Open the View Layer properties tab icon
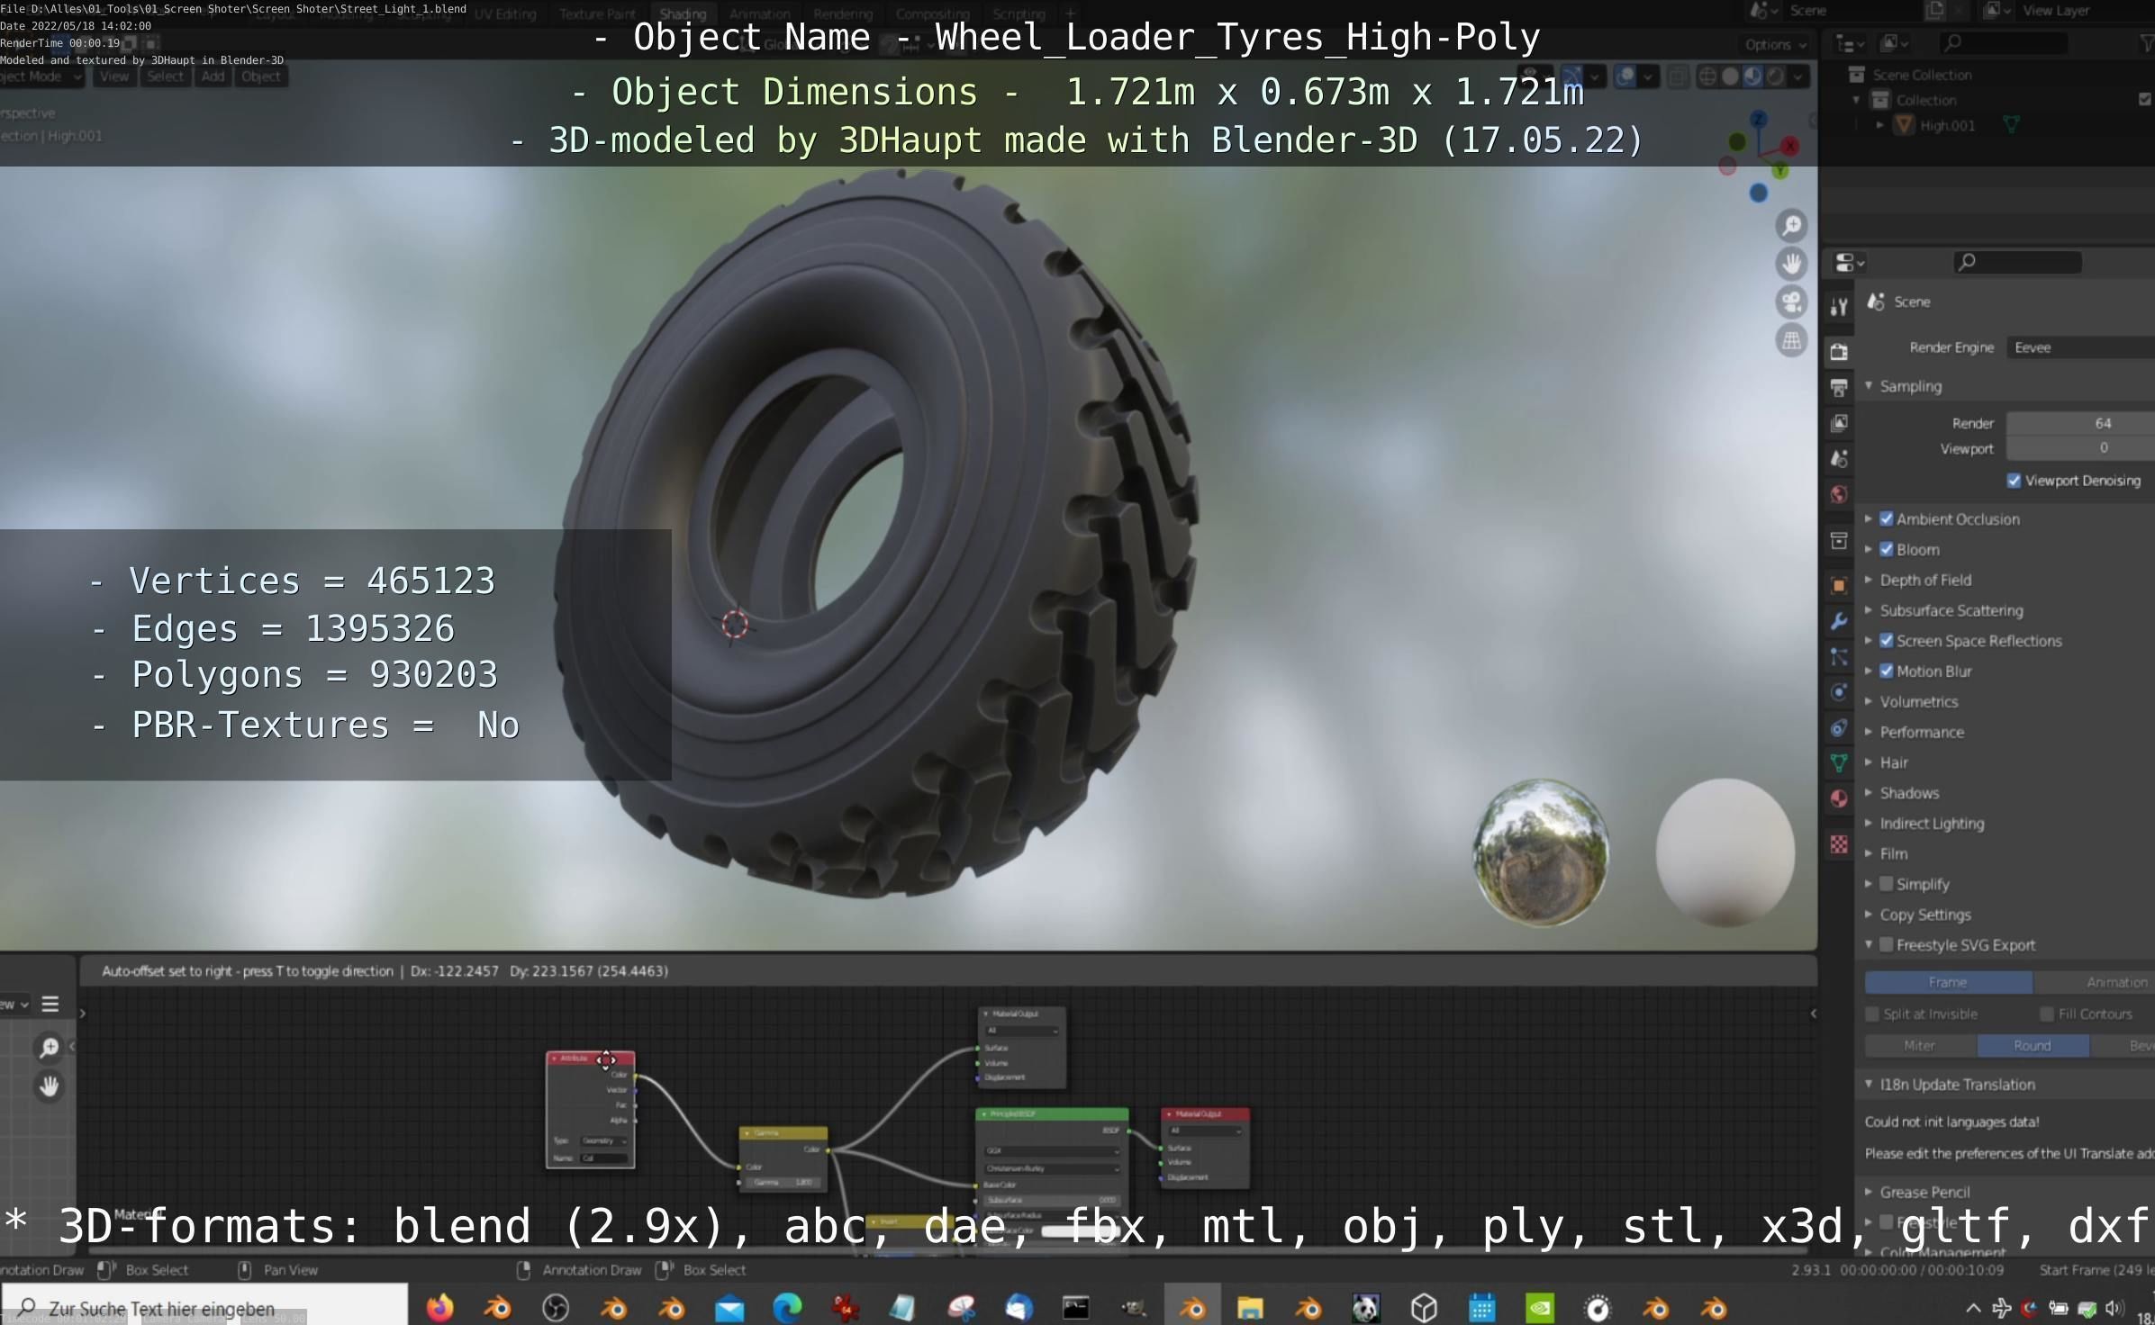The image size is (2155, 1325). coord(1839,423)
